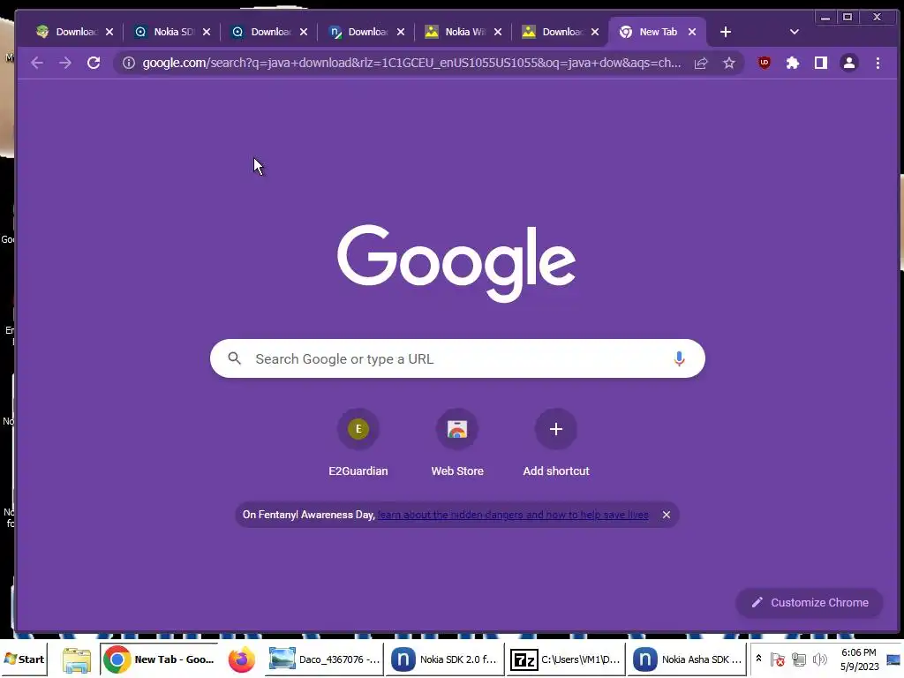View site information icon in address bar
Image resolution: width=904 pixels, height=678 pixels.
click(129, 63)
